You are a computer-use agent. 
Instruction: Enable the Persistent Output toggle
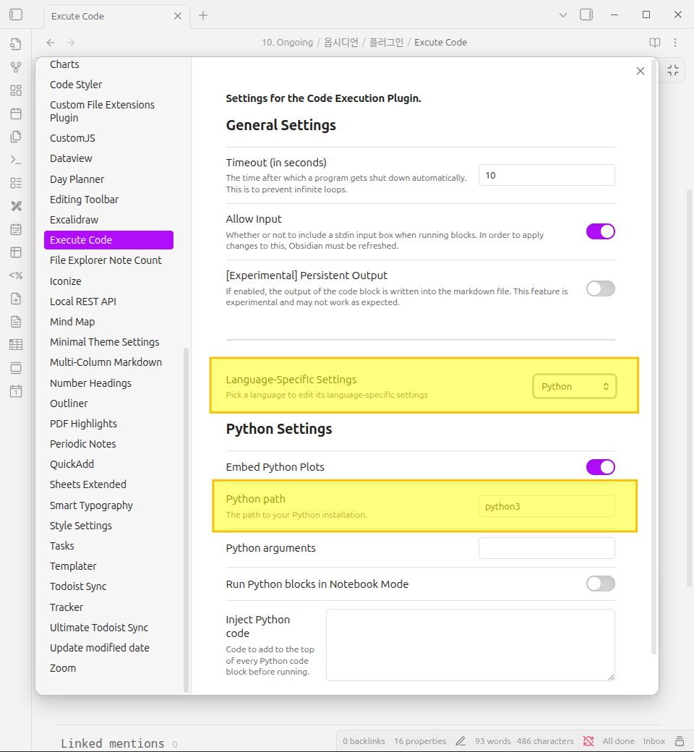click(x=600, y=289)
